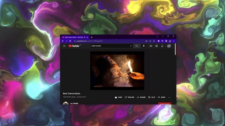
Task: Open the YouTube apps grid
Action: pyautogui.click(x=156, y=46)
